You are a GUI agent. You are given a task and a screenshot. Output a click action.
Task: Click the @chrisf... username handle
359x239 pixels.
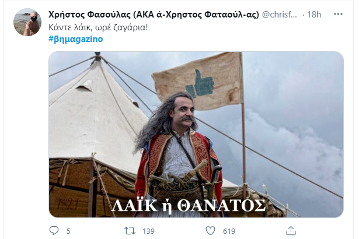click(x=280, y=15)
